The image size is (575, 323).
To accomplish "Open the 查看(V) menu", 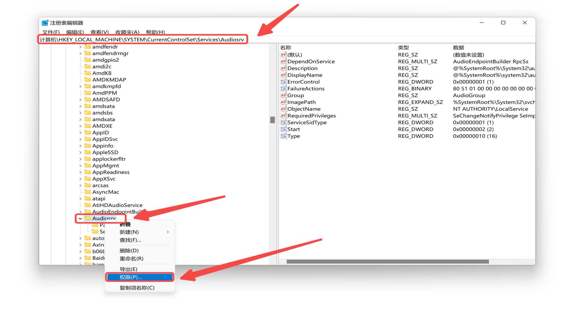I will pos(99,32).
